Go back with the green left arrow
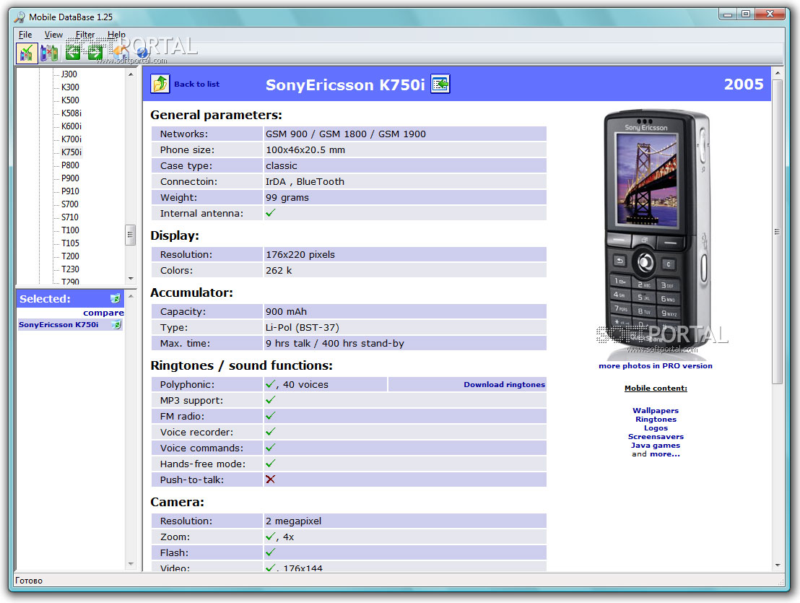800x603 pixels. [73, 52]
